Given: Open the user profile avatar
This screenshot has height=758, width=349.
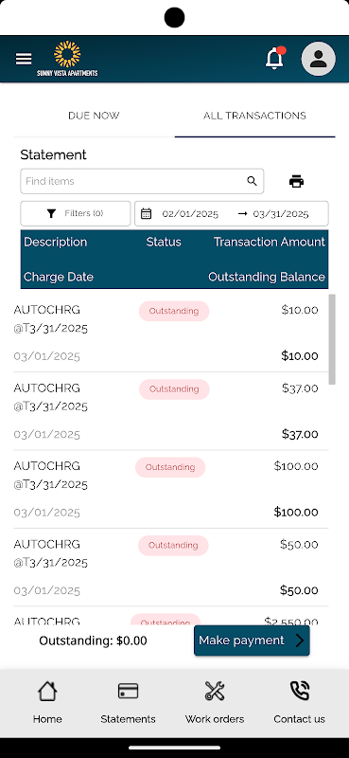Looking at the screenshot, I should [318, 59].
